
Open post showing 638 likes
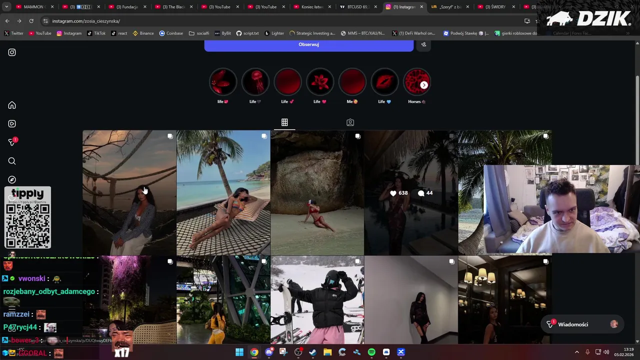coord(411,192)
